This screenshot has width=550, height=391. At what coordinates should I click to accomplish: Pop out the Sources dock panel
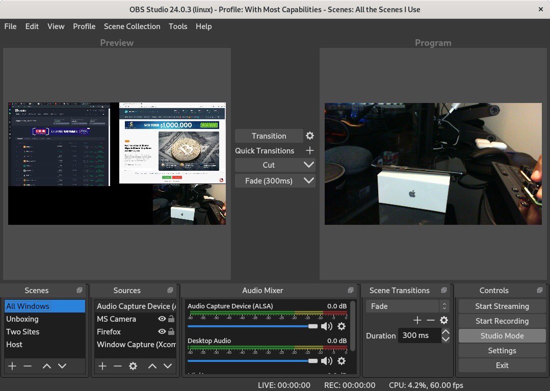[170, 290]
